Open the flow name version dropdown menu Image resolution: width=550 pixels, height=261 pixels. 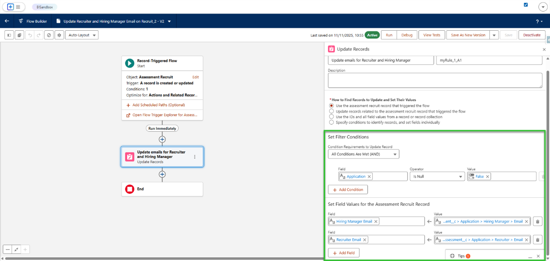(x=170, y=22)
